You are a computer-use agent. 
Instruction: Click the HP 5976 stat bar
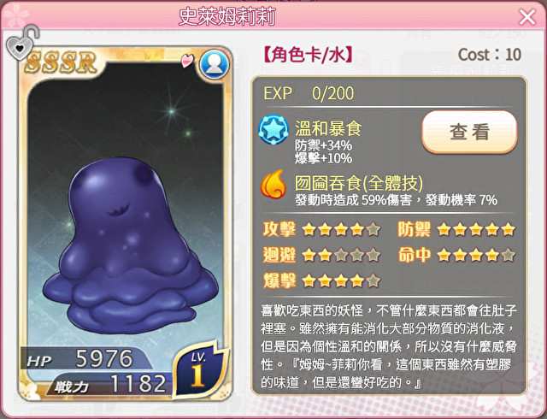tap(83, 358)
